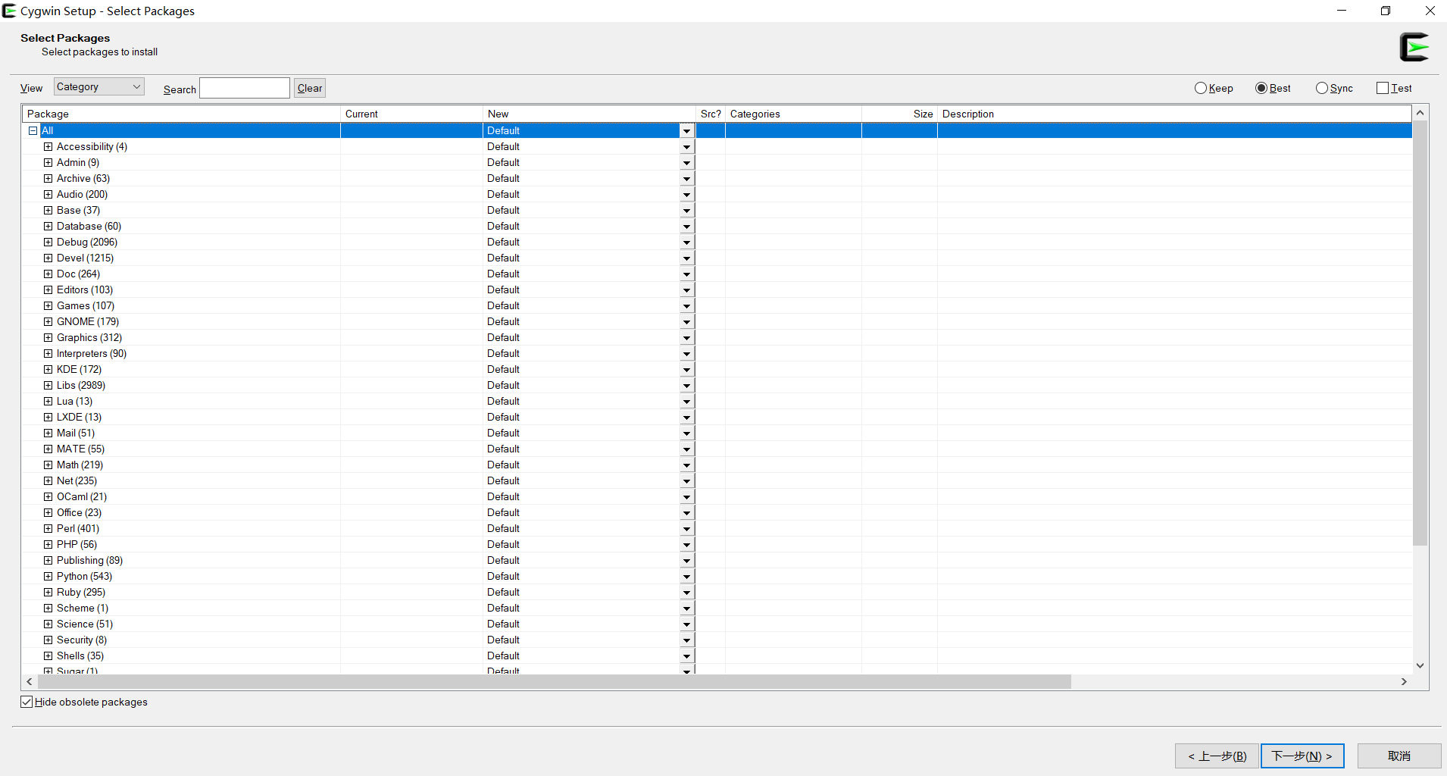Open the Default dropdown for Debug row
The image size is (1447, 776).
point(686,242)
